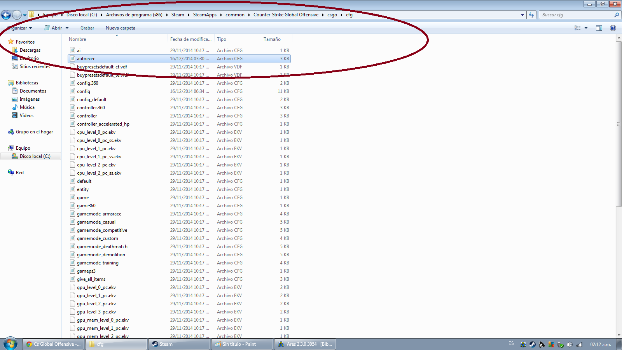622x350 pixels.
Task: Click the Windows Start button
Action: 10,344
